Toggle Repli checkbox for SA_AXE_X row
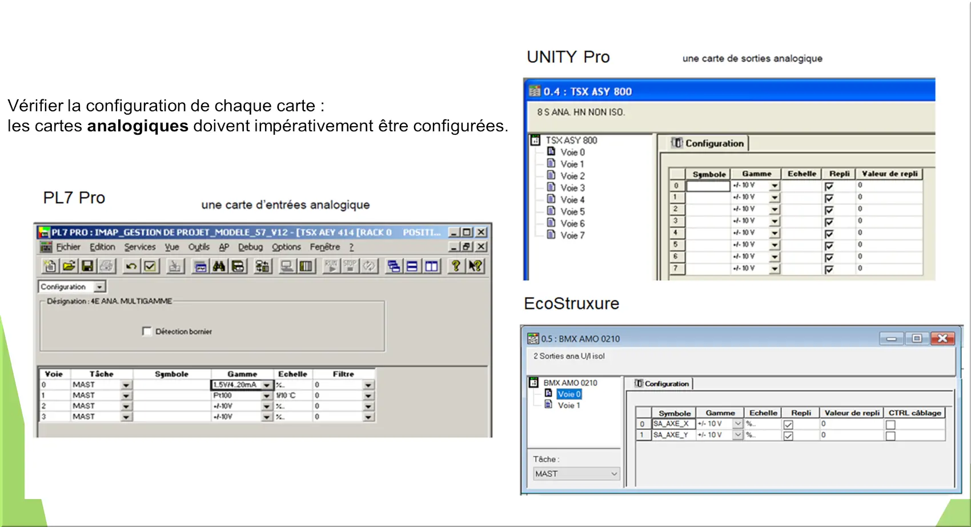 click(x=788, y=425)
